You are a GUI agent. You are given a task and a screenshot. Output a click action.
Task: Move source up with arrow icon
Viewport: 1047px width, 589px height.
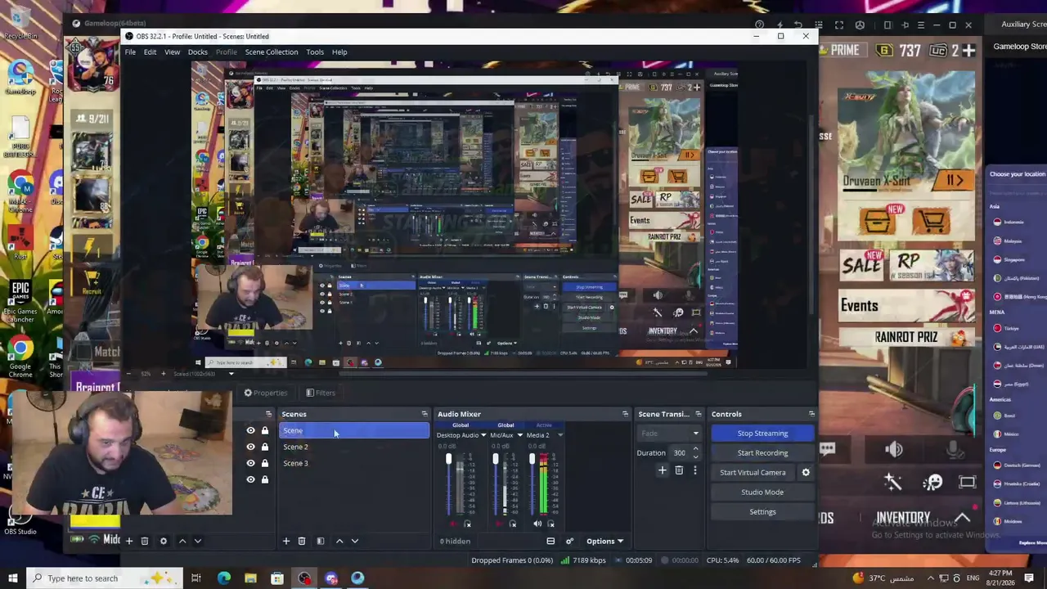pyautogui.click(x=182, y=542)
